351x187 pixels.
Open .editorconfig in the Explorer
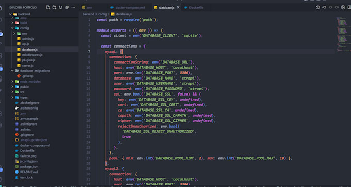(29, 108)
